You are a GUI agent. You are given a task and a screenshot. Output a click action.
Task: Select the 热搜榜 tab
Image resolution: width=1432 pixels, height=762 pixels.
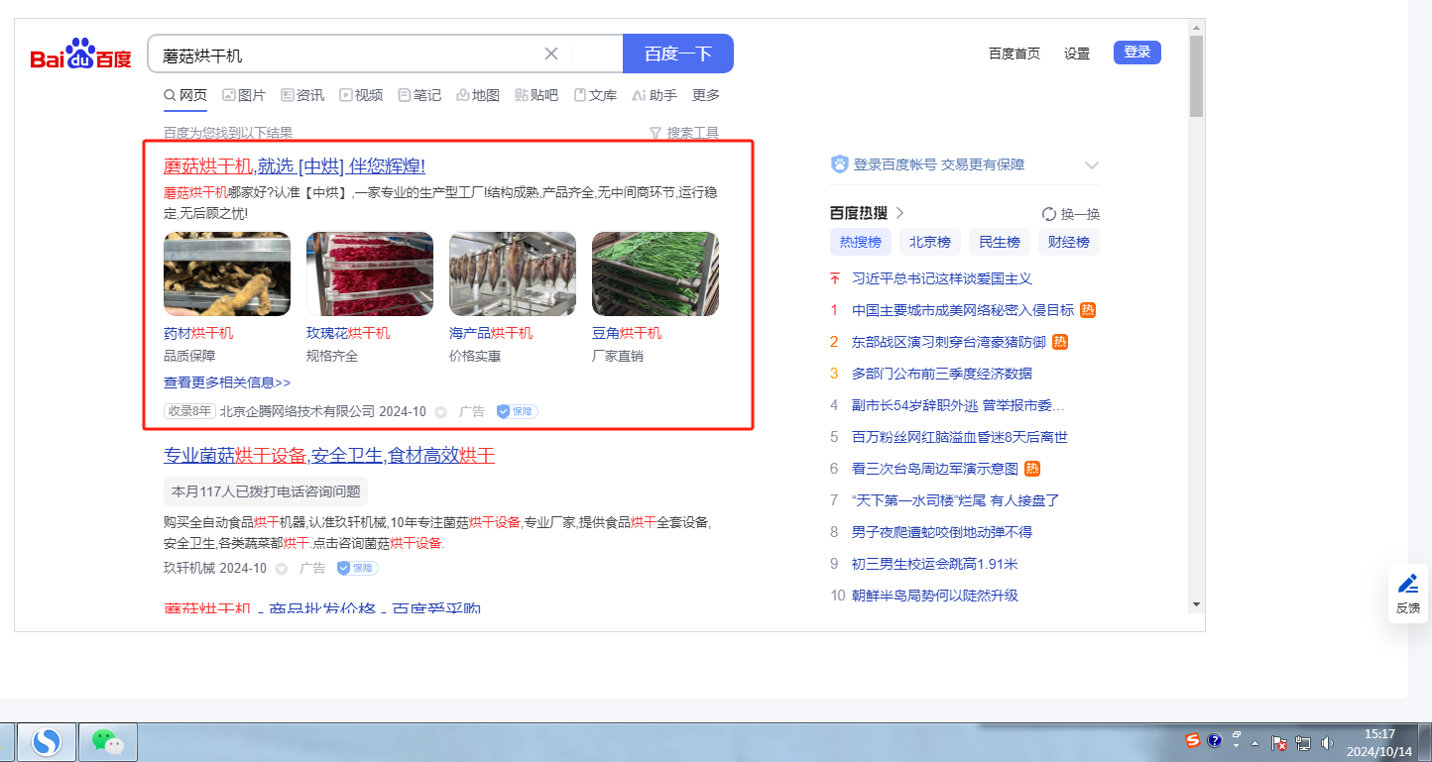[861, 242]
